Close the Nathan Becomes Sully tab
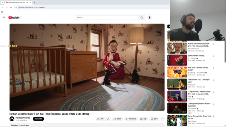 coord(30,2)
